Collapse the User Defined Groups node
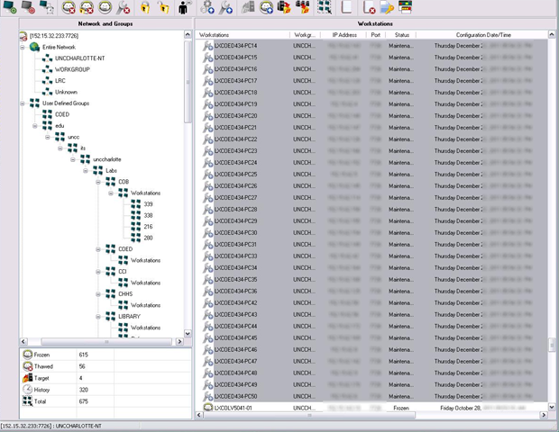 tap(23, 103)
